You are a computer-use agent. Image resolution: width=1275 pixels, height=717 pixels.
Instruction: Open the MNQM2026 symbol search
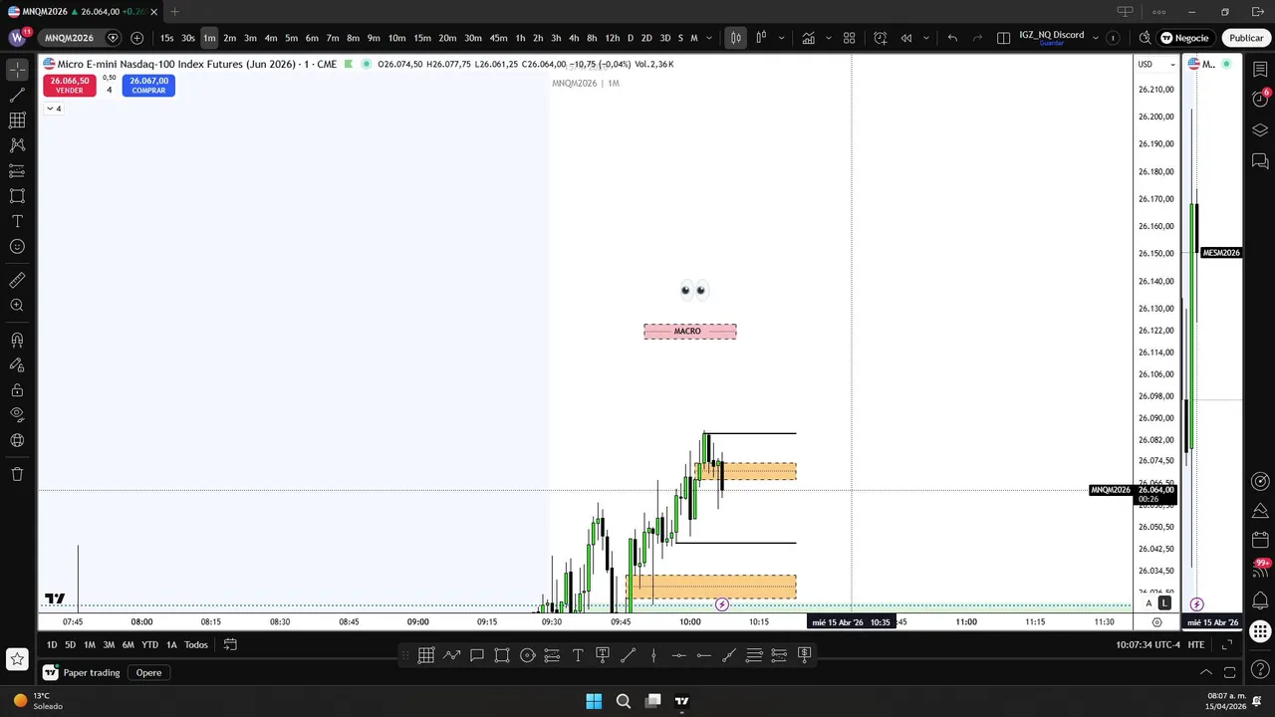(69, 38)
